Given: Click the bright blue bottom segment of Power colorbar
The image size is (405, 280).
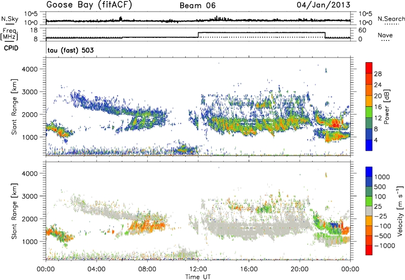Looking at the screenshot, I should pyautogui.click(x=369, y=145).
